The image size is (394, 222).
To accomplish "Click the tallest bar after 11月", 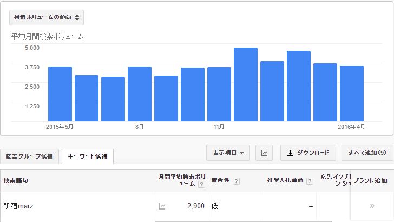I will pos(246,84).
